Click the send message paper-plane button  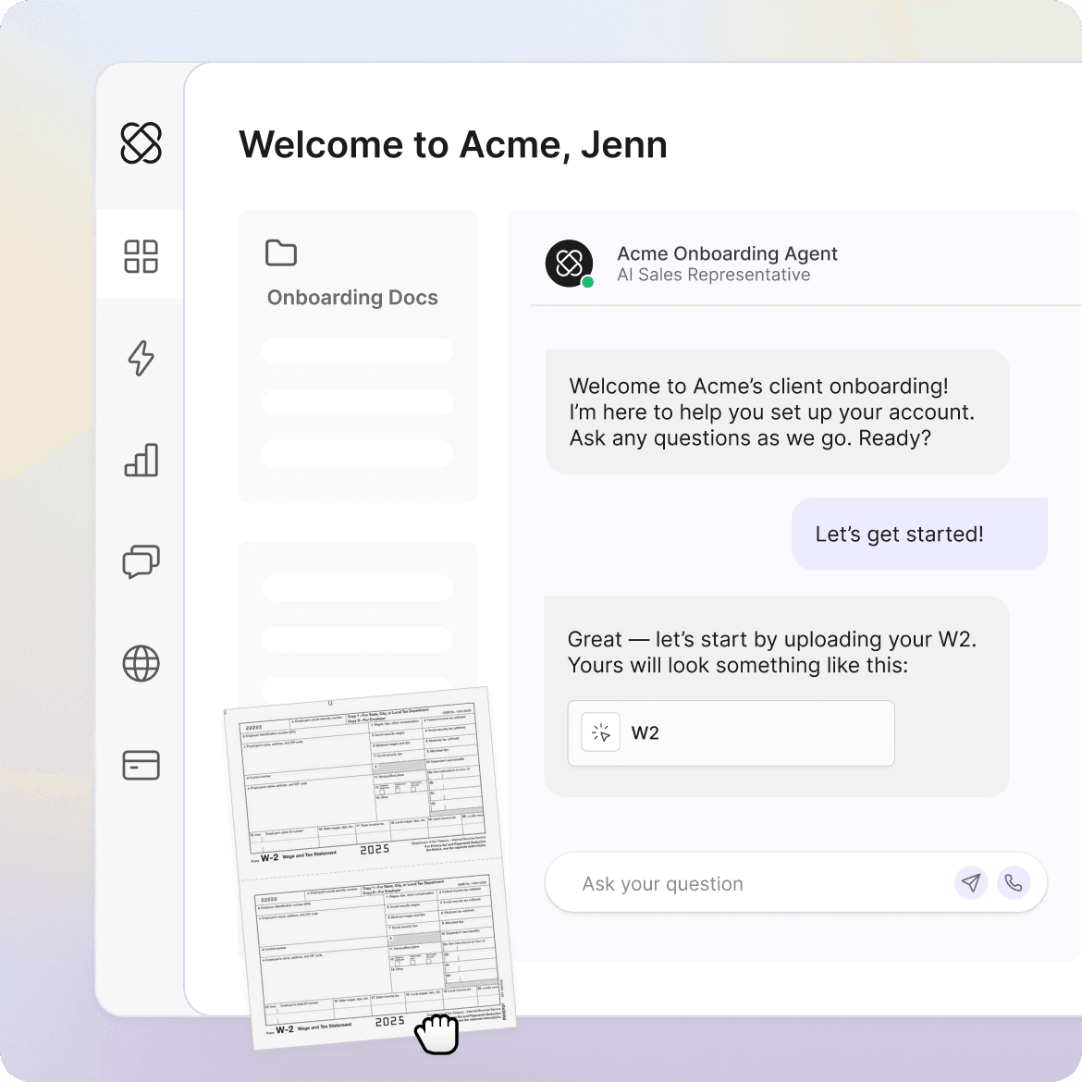[x=971, y=882]
